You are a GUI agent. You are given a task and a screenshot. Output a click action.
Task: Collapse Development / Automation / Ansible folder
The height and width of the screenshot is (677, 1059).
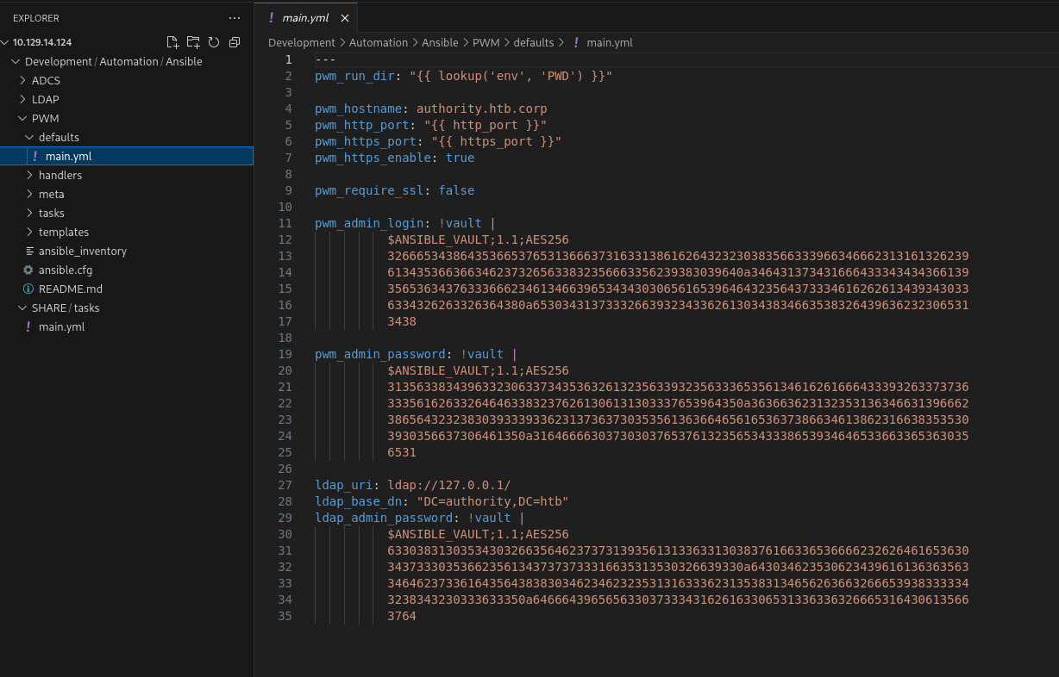pyautogui.click(x=16, y=61)
